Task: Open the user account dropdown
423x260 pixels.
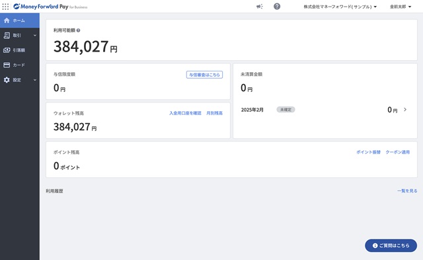Action: [401, 7]
